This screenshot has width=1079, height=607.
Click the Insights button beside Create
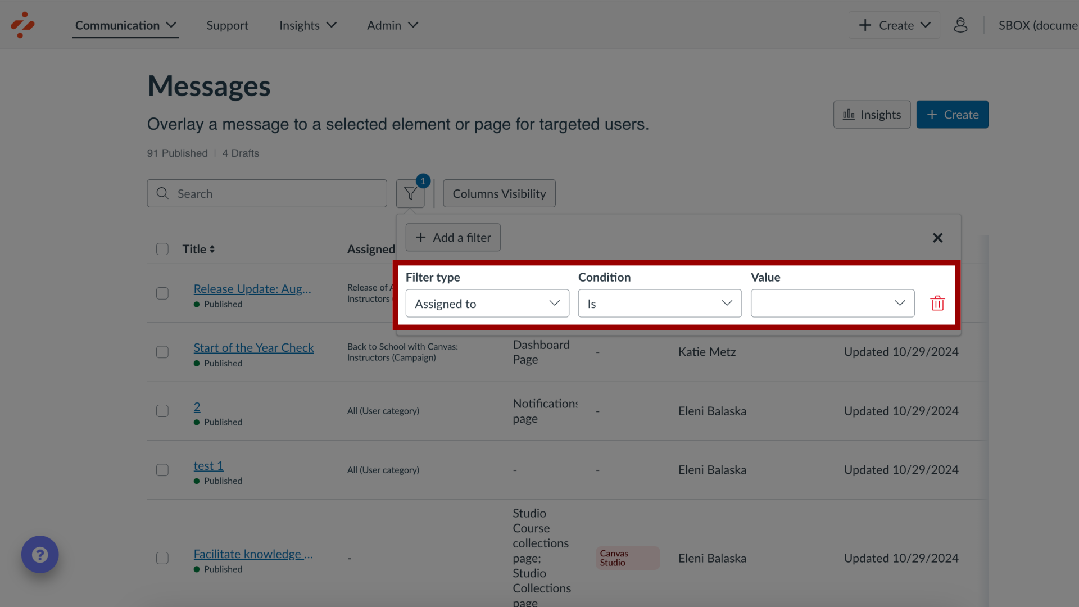(872, 115)
